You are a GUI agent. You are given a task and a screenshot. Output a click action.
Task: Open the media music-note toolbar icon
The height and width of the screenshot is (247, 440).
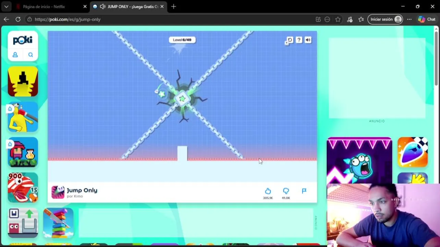[x=350, y=19]
